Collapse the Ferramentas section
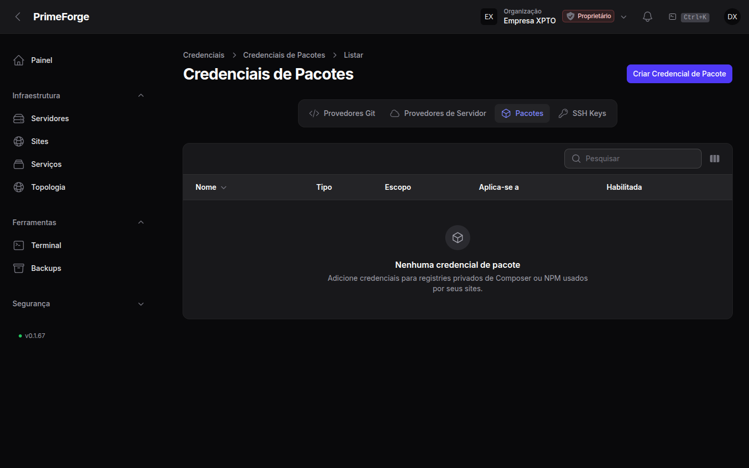 click(x=141, y=223)
